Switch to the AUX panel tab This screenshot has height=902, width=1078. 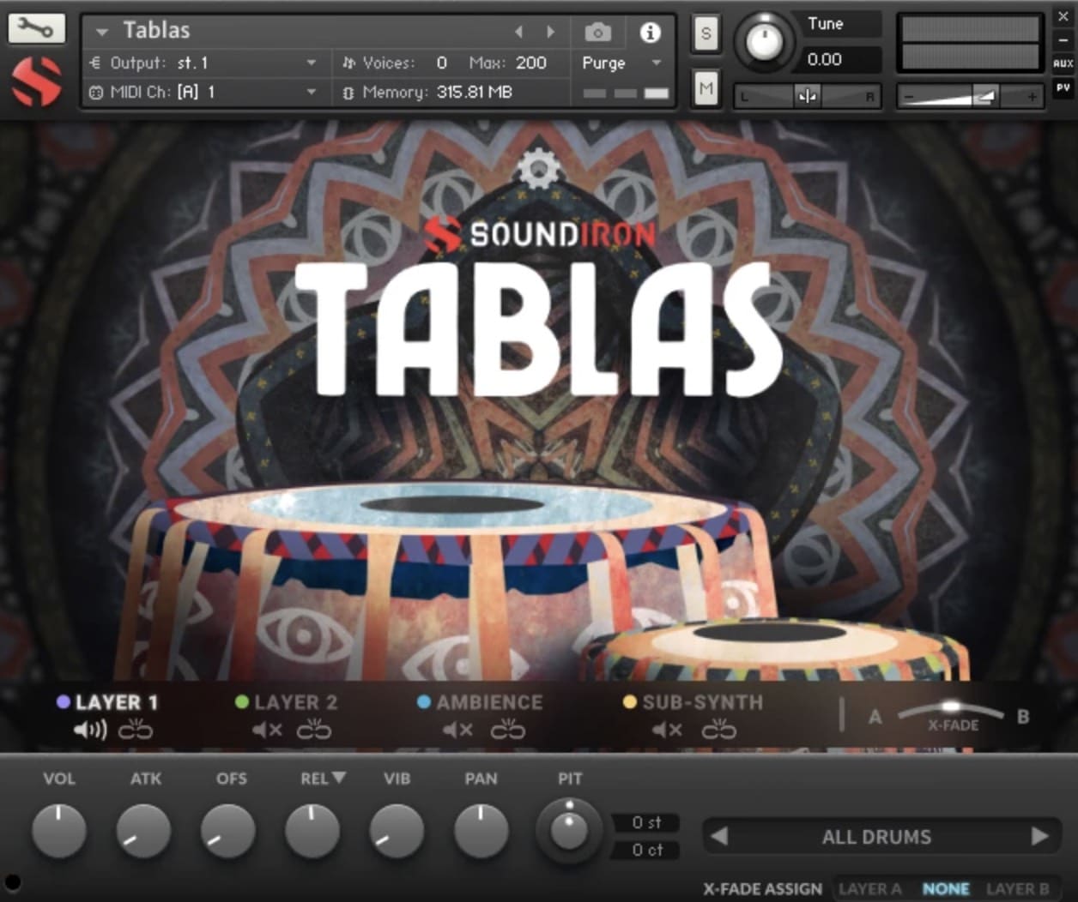(x=1063, y=62)
